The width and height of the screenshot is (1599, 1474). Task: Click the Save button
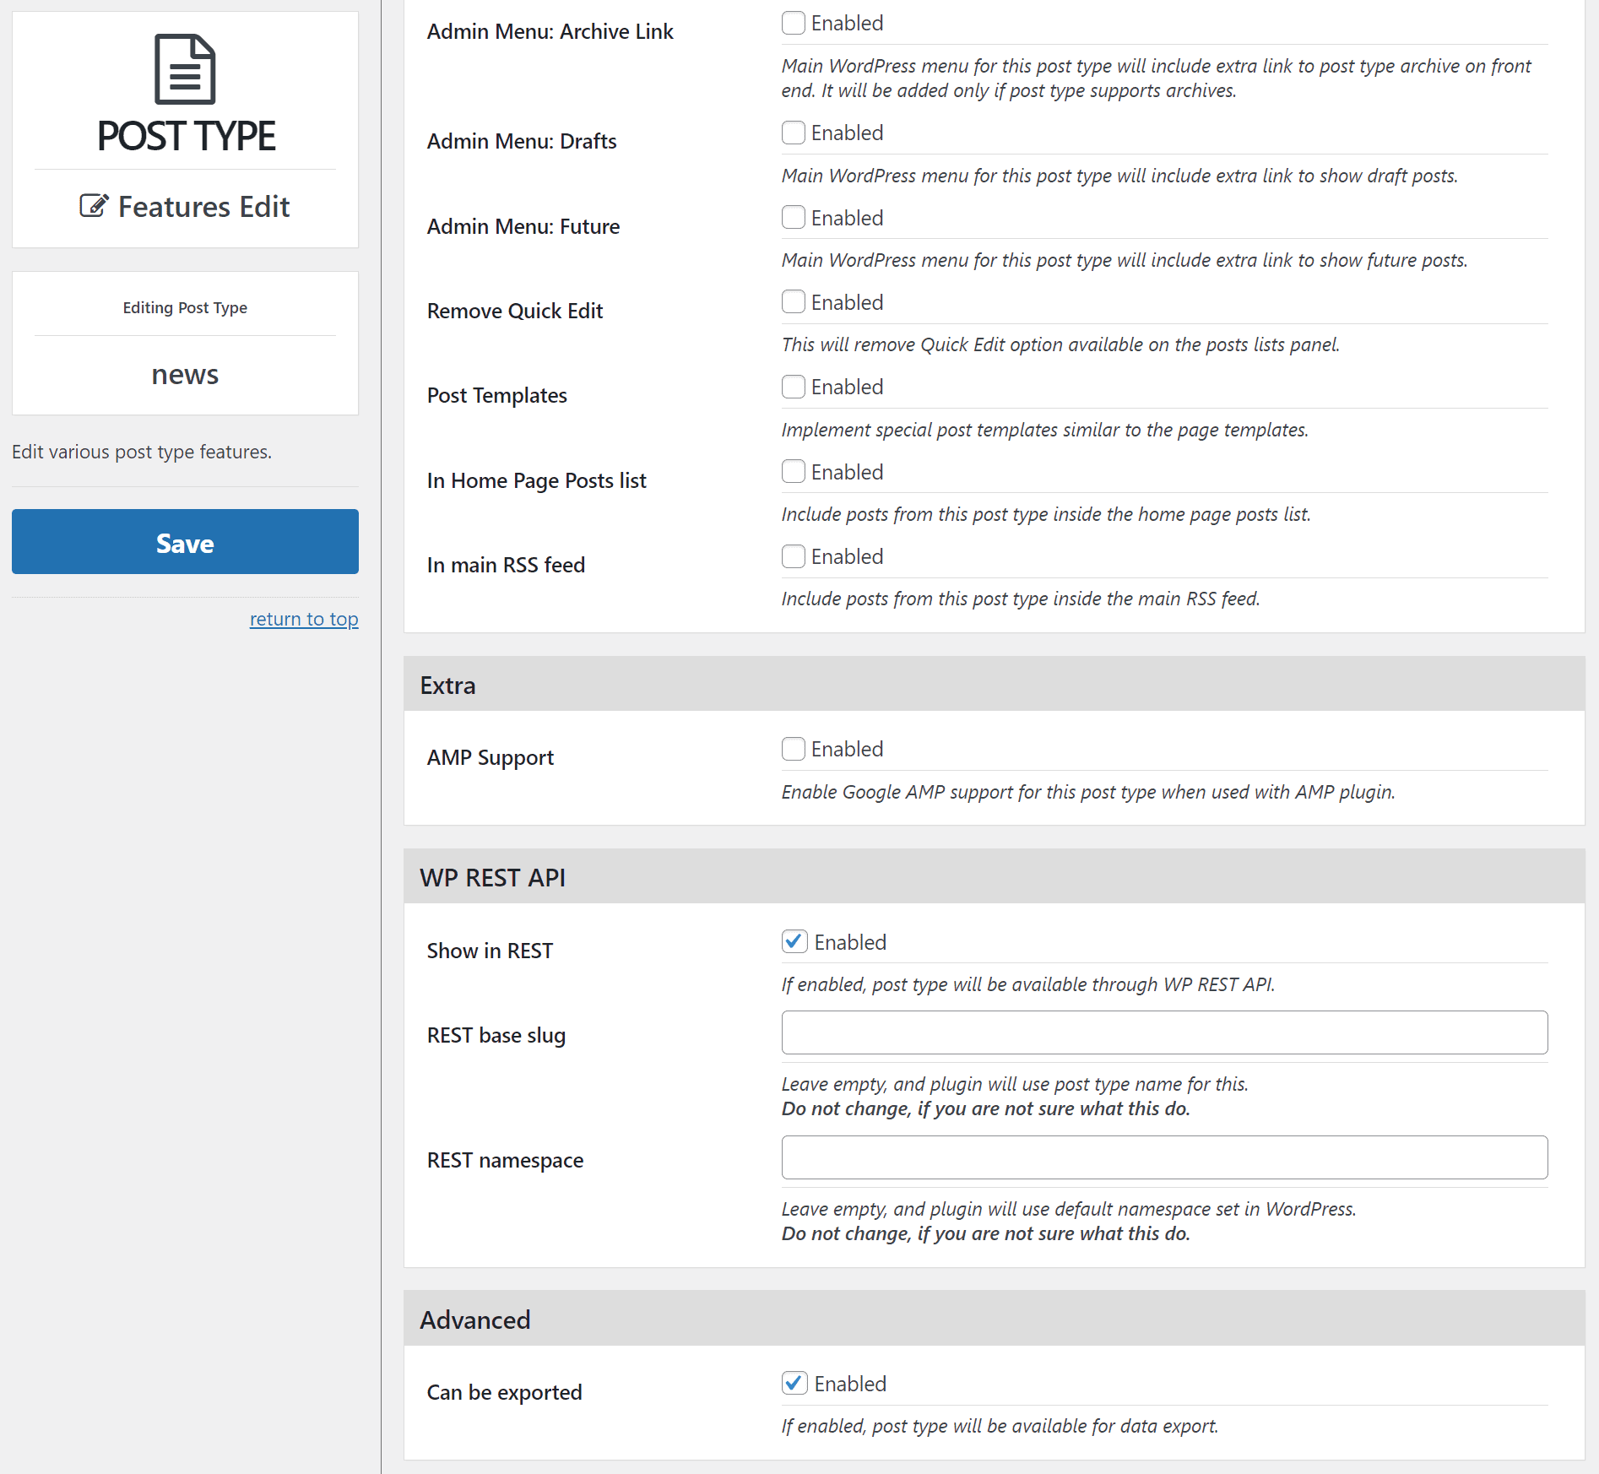(x=185, y=542)
